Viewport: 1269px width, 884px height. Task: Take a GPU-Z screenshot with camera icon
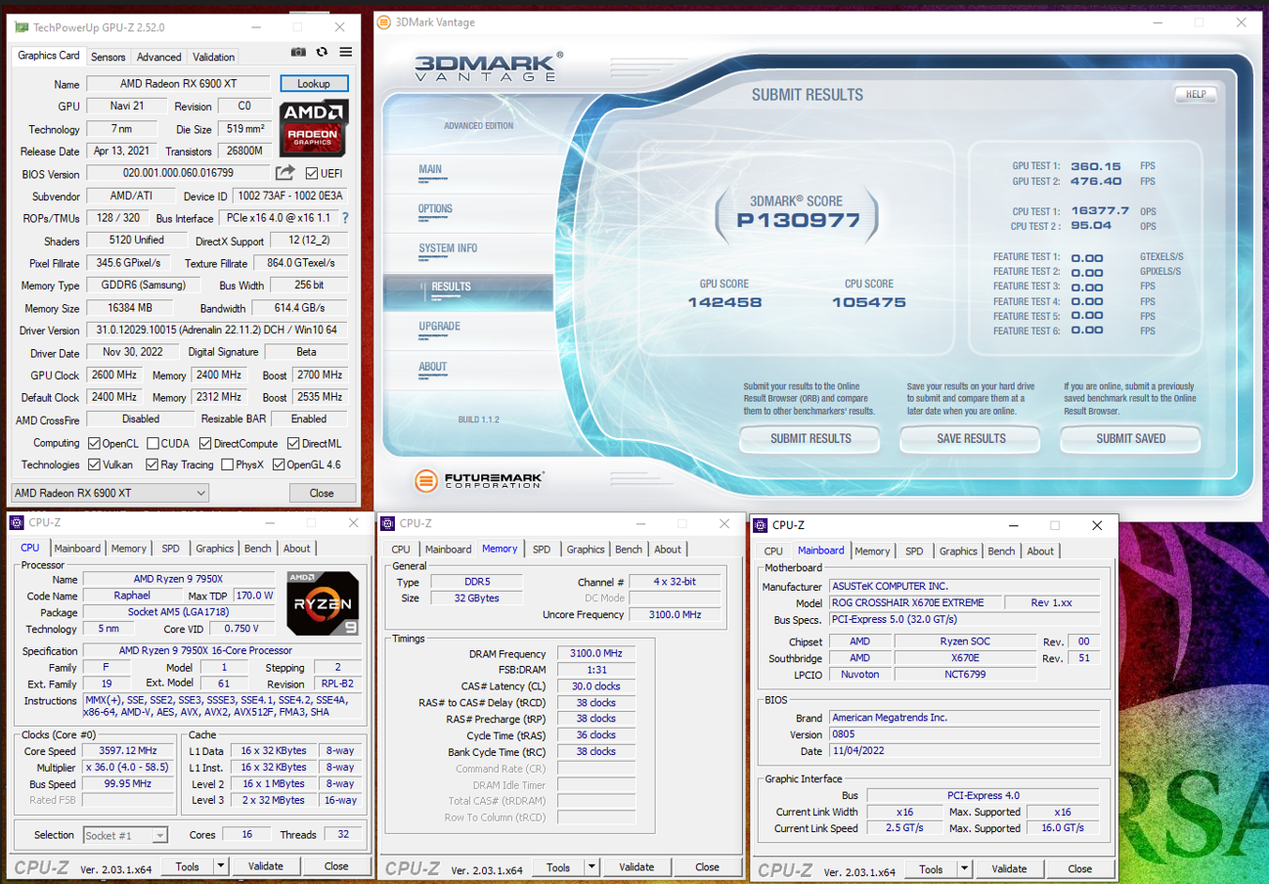(298, 52)
